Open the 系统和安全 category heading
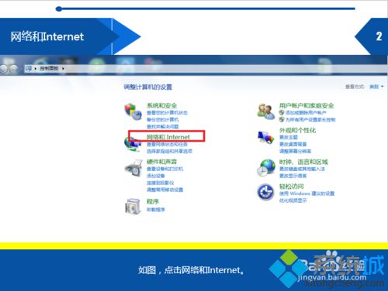388x291 pixels. coord(161,105)
